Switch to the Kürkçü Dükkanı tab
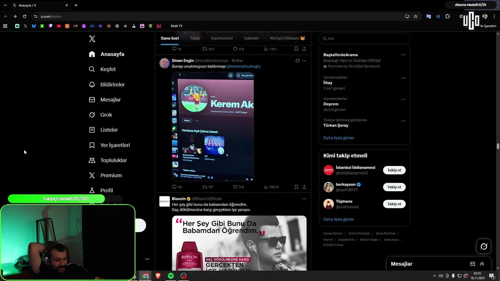Viewport: 500px width, 281px height. [287, 38]
